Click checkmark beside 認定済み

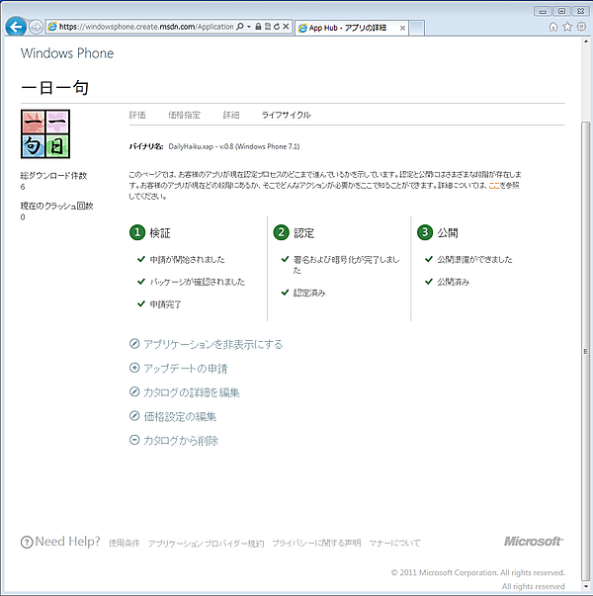285,293
